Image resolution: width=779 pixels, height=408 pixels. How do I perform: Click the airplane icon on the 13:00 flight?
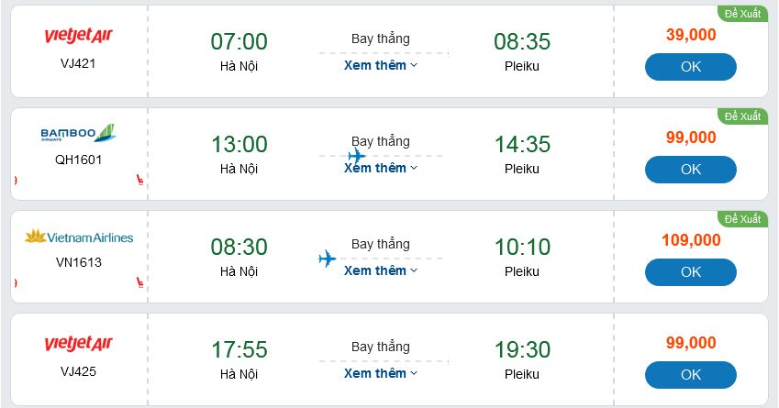pyautogui.click(x=357, y=156)
